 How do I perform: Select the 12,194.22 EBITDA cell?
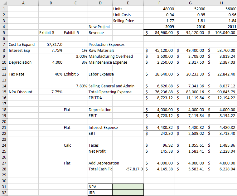[221, 98]
